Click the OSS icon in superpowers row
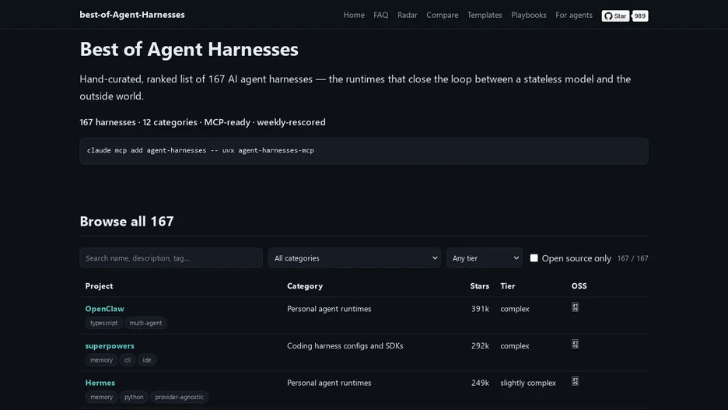The image size is (728, 410). 575,344
